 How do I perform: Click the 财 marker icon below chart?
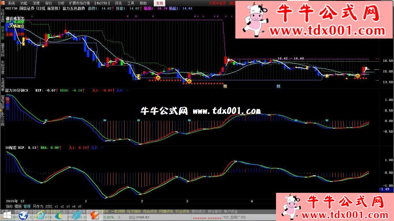click(x=278, y=86)
